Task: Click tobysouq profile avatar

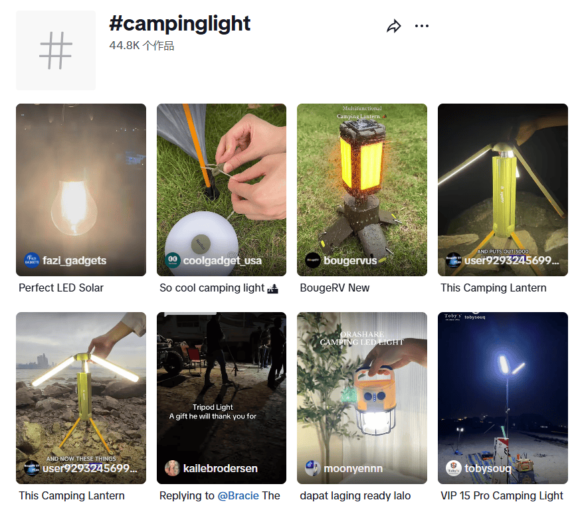Action: (454, 468)
